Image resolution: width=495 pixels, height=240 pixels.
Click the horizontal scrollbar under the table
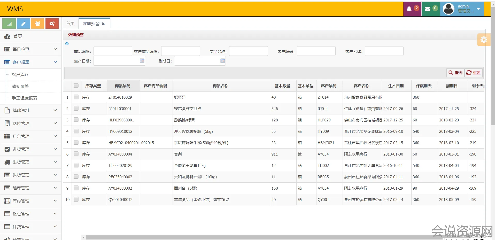[x=258, y=237]
